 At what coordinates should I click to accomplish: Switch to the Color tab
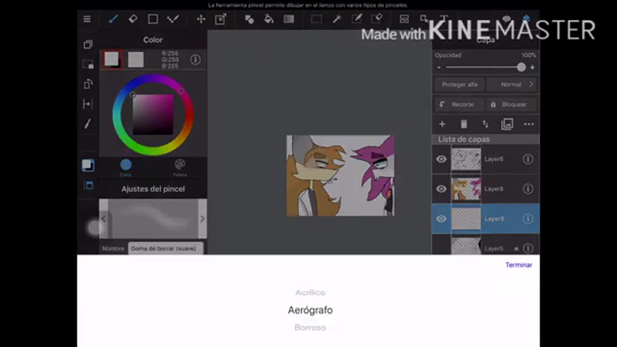click(126, 168)
